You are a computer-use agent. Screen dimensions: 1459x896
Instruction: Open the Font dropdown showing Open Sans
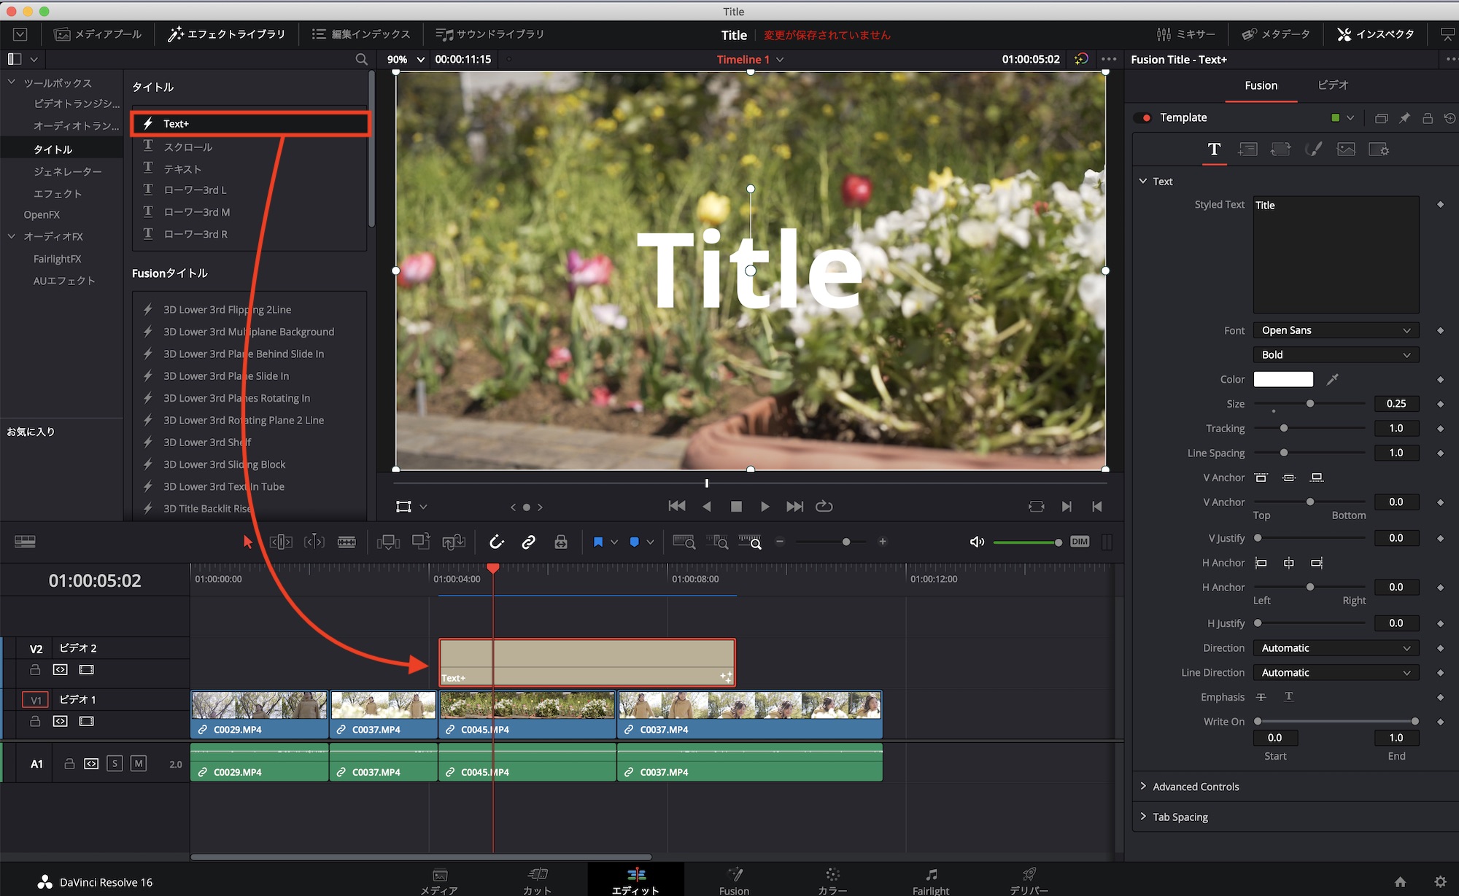pyautogui.click(x=1336, y=330)
